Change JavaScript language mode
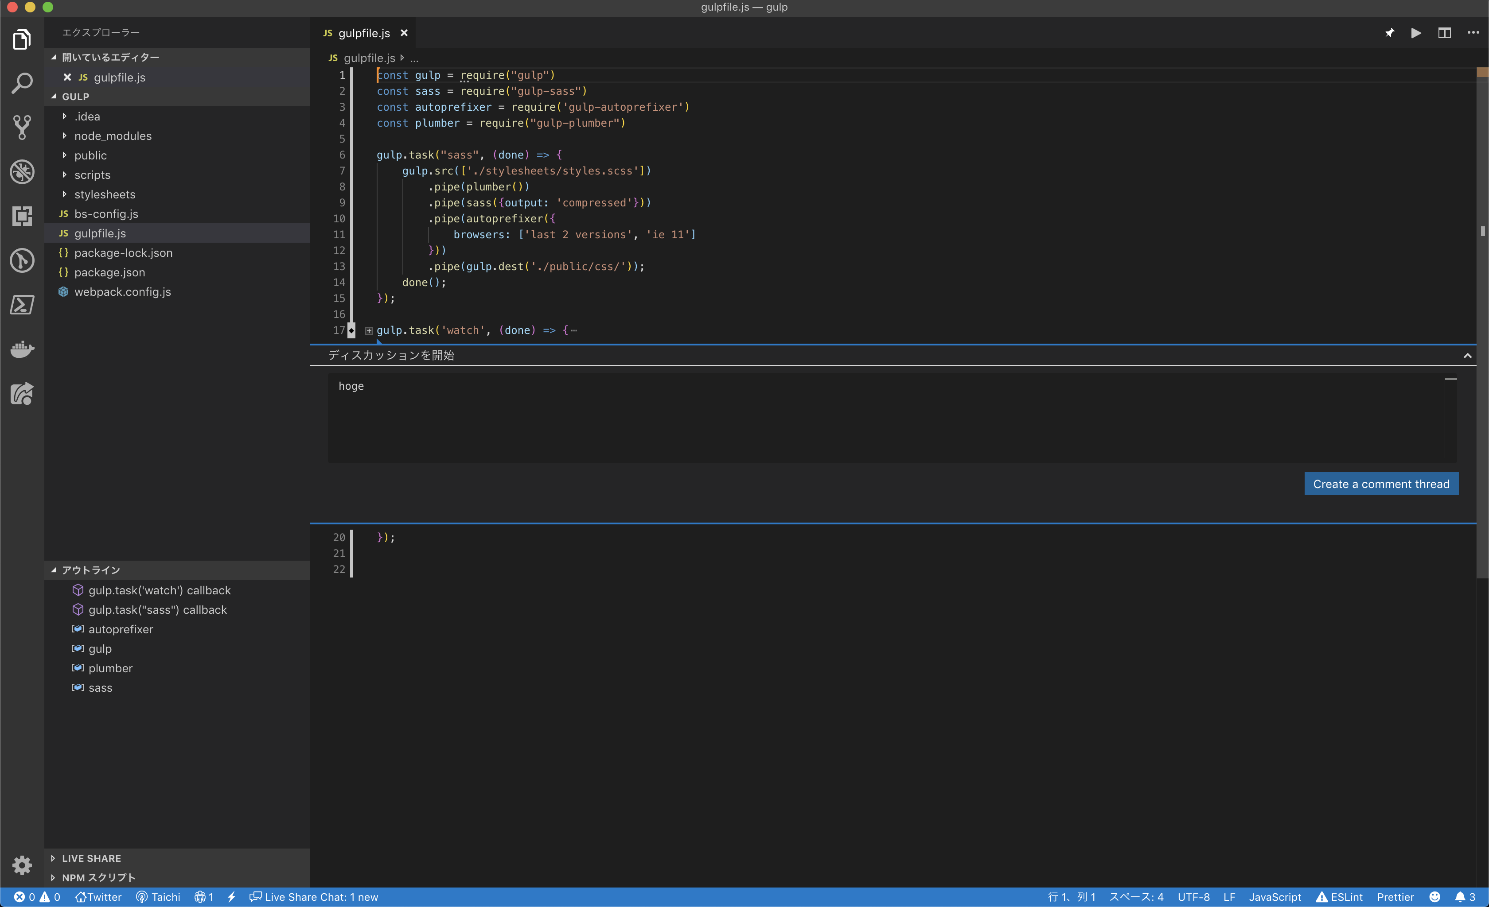 point(1275,897)
